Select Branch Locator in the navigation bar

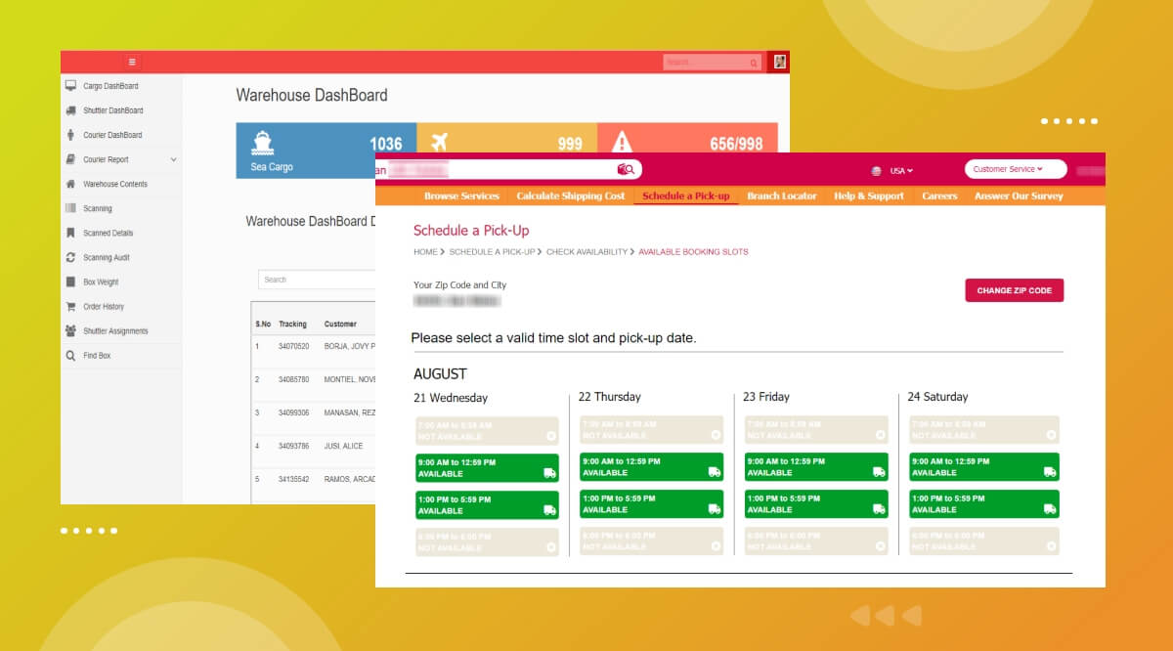(782, 195)
